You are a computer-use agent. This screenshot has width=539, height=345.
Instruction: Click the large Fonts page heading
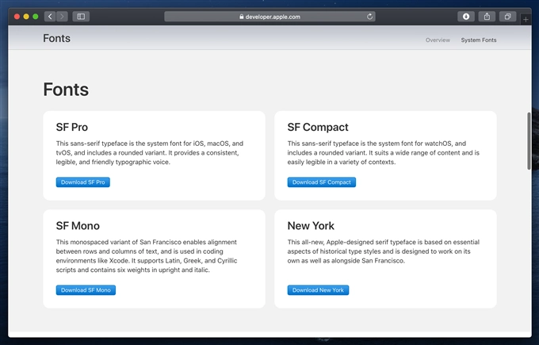66,90
